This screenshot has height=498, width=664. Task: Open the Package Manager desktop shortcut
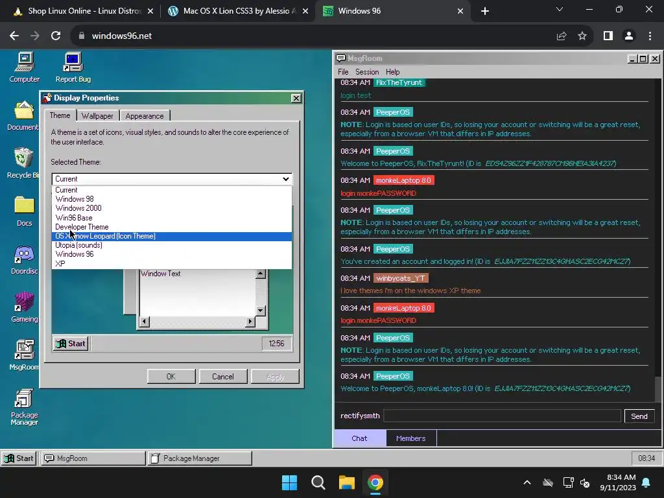click(24, 407)
